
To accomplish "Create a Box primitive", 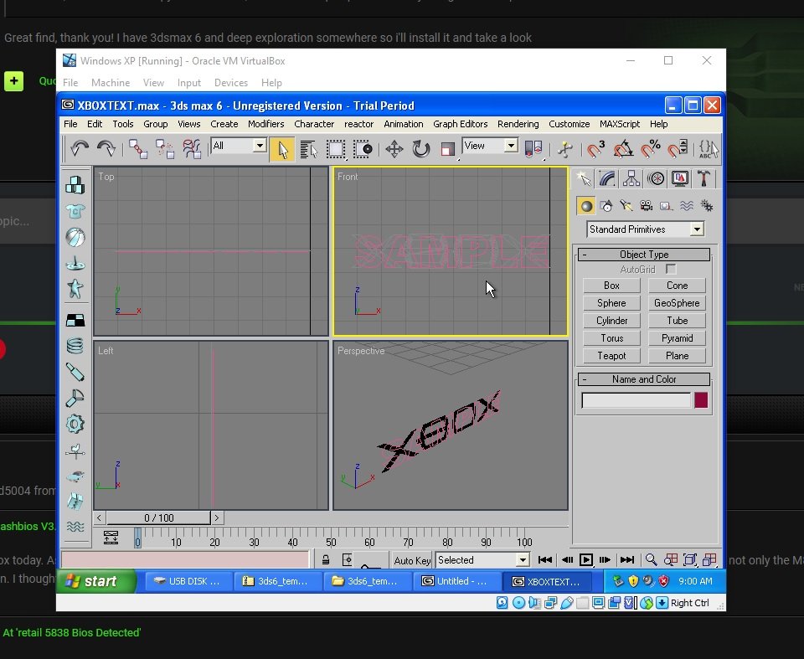I will click(x=611, y=286).
